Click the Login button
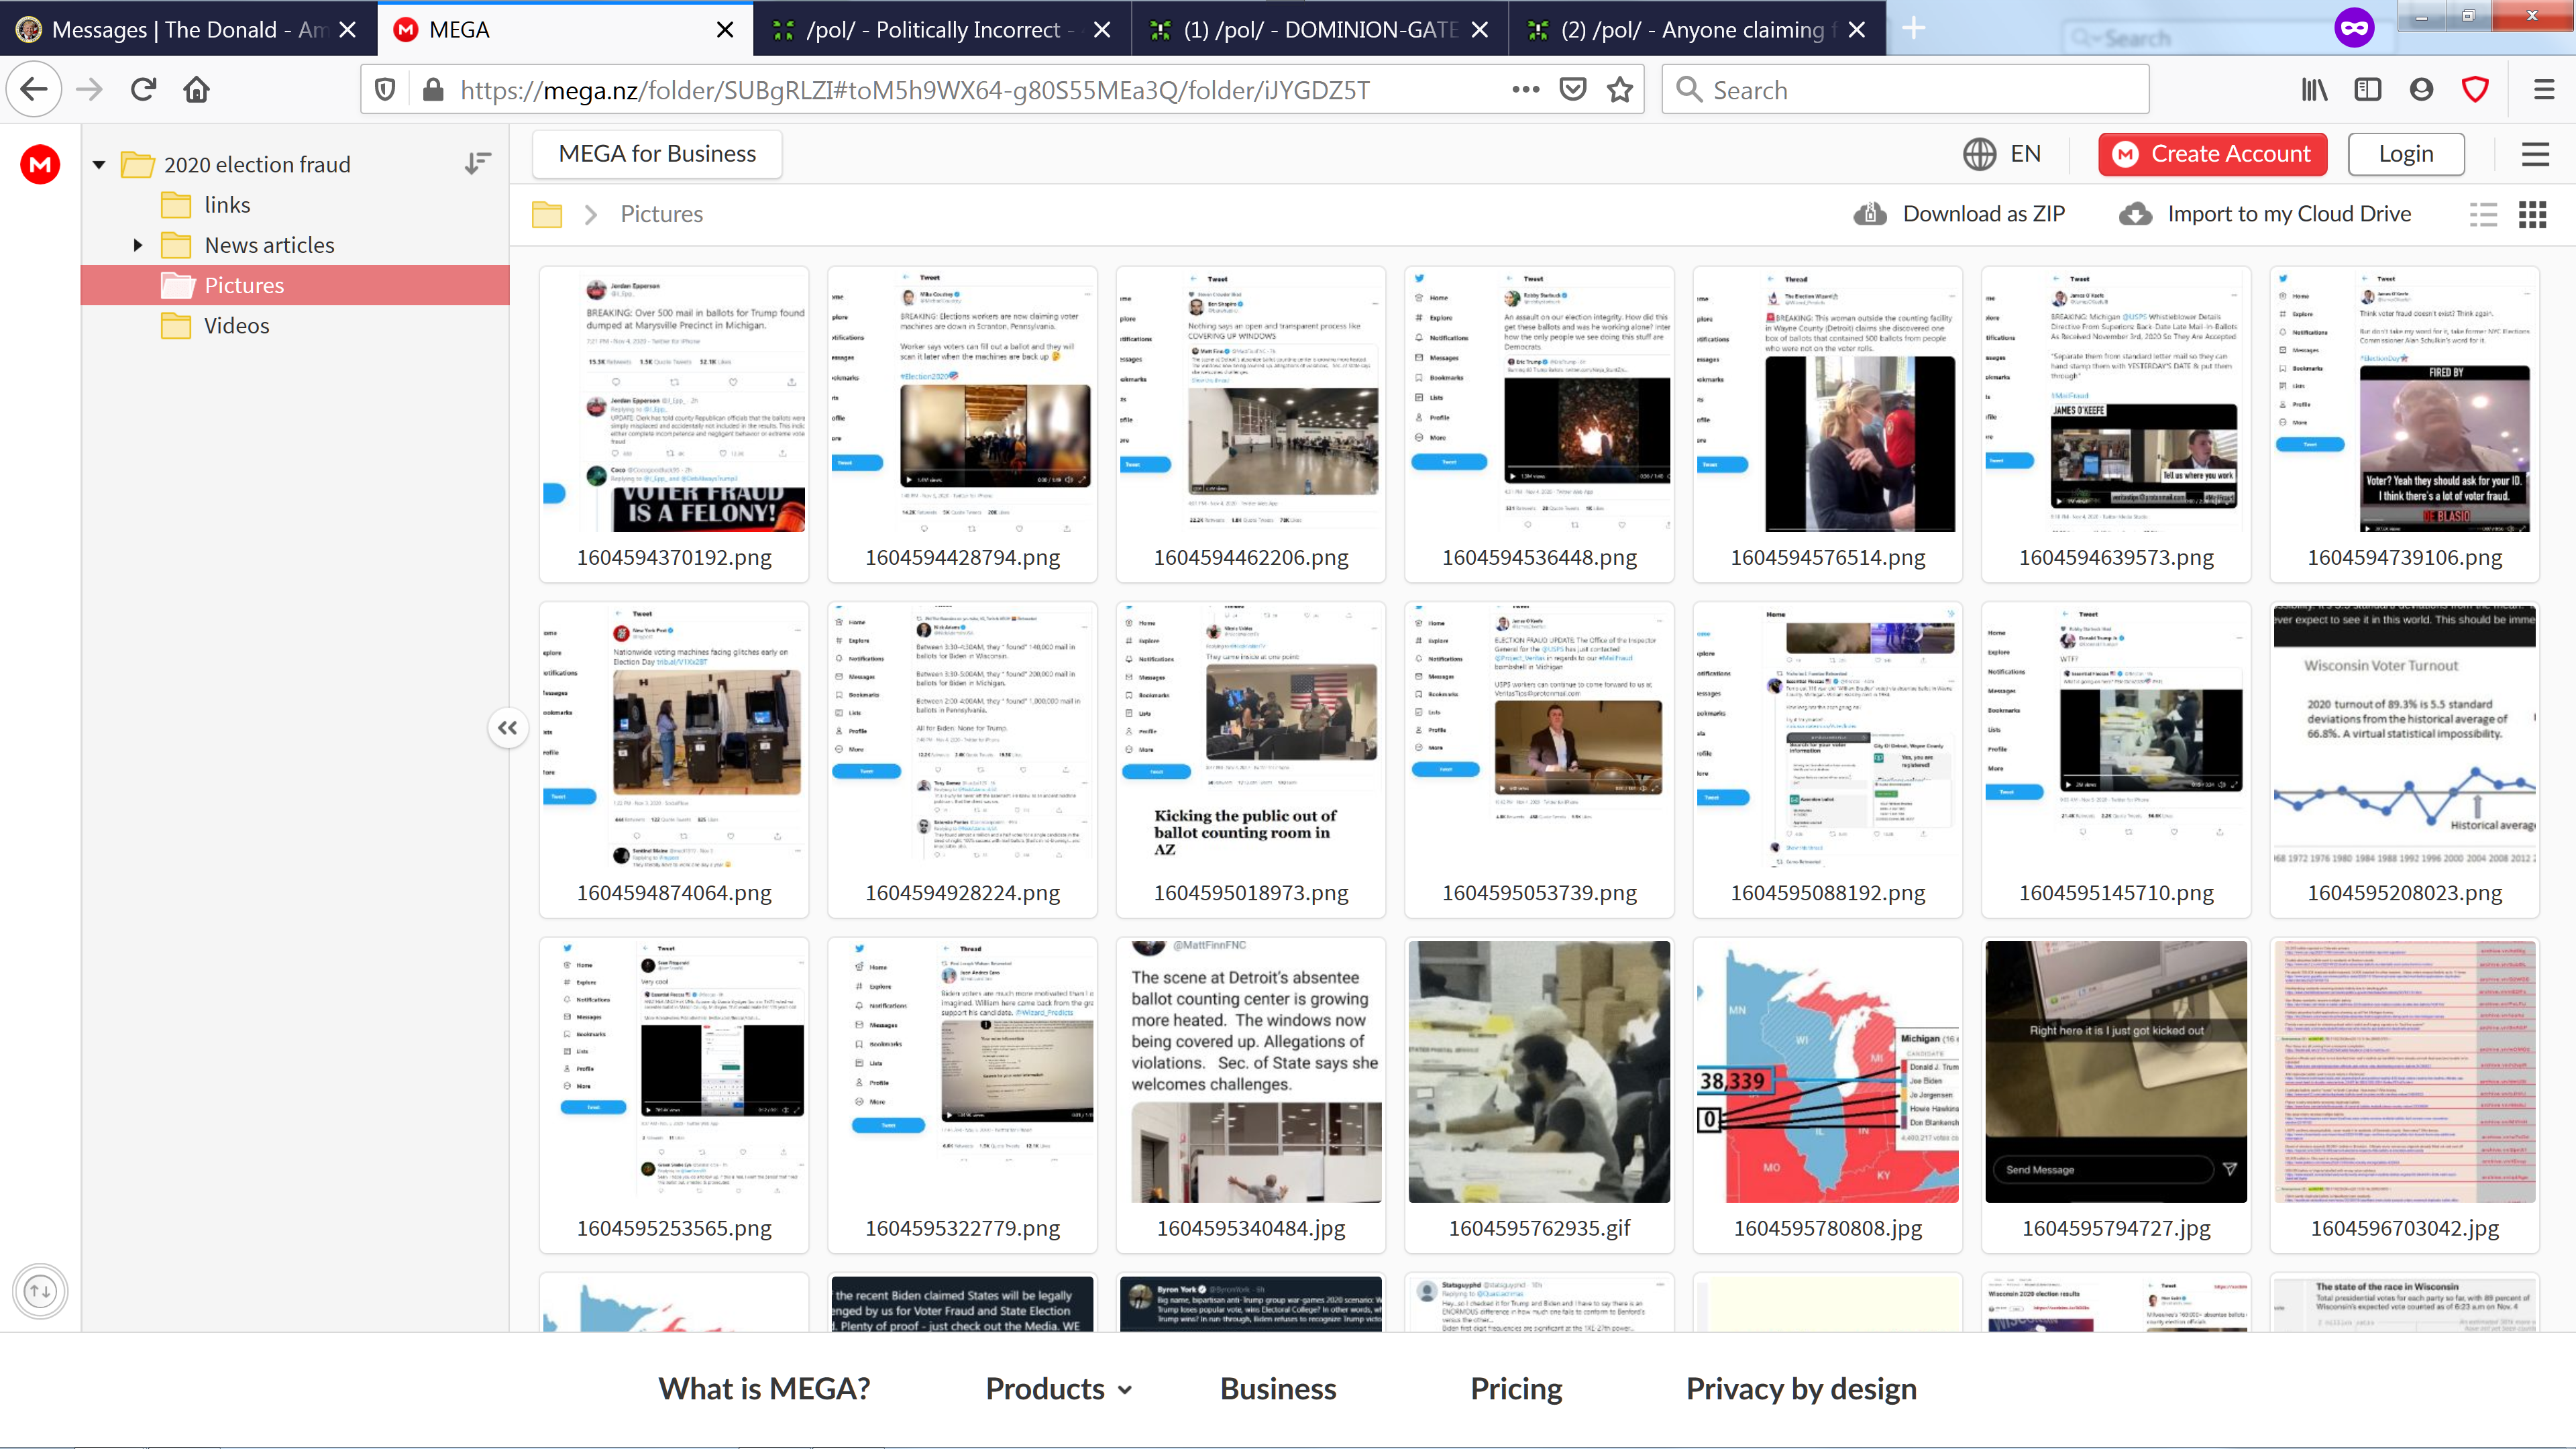The image size is (2576, 1449). [2405, 154]
